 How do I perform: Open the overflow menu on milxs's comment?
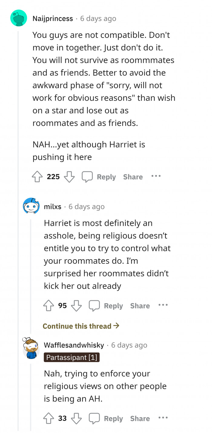coord(163,305)
